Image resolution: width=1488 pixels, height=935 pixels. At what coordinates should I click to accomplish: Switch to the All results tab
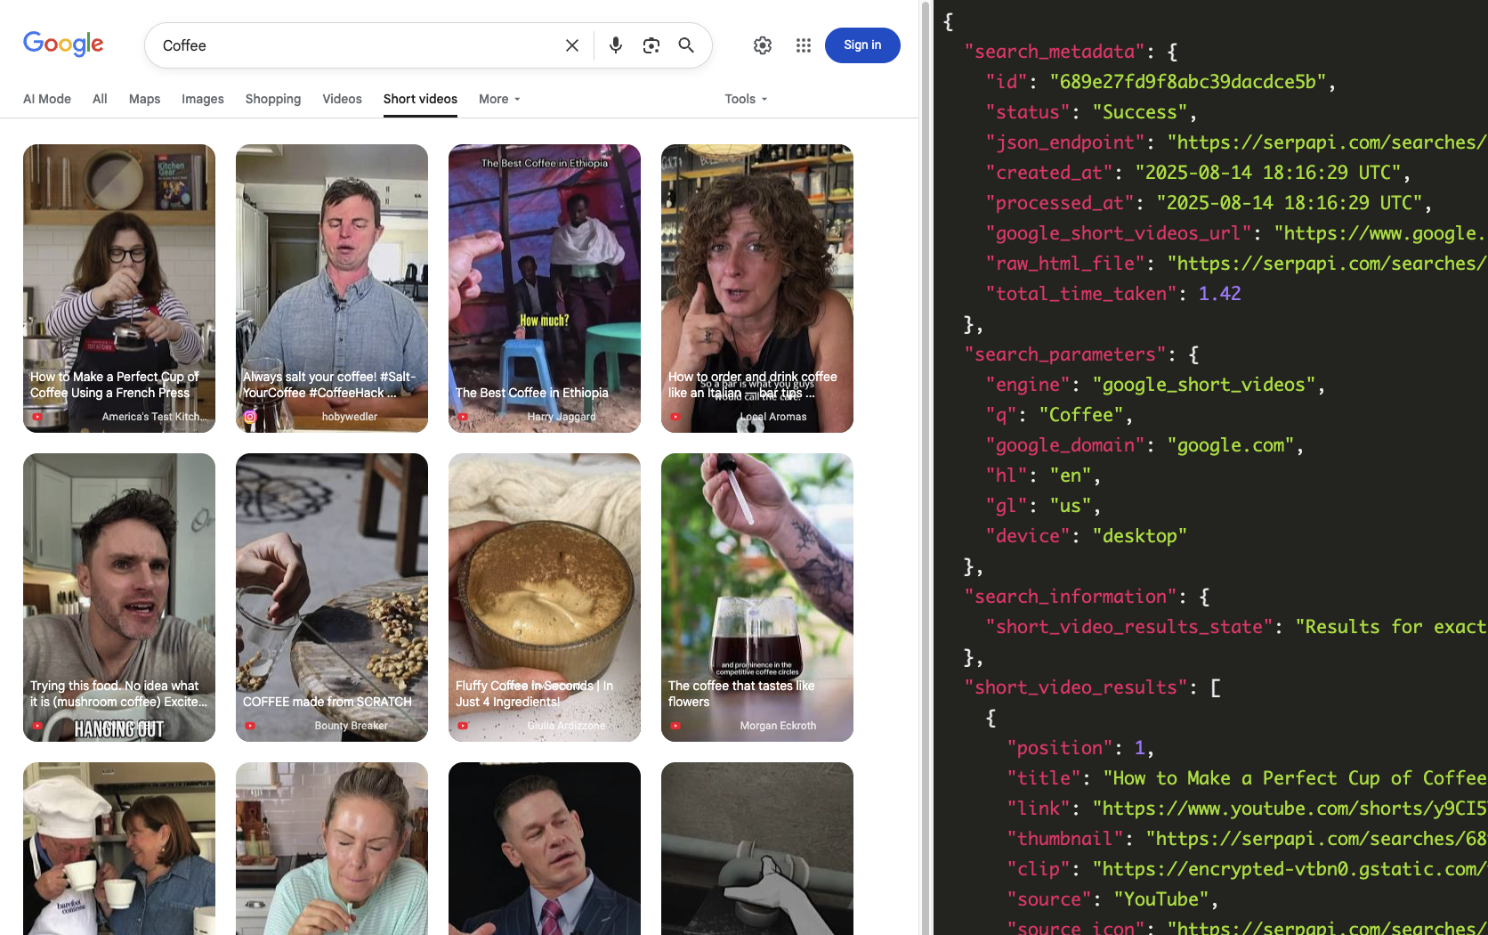100,99
